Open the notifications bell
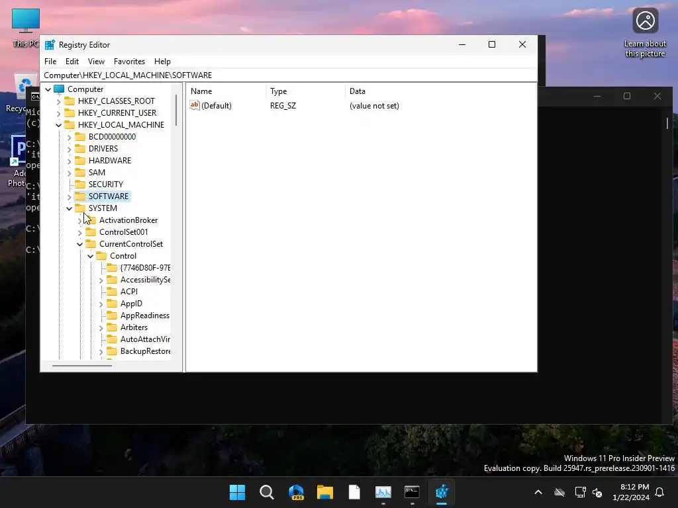The width and height of the screenshot is (678, 508). click(660, 492)
